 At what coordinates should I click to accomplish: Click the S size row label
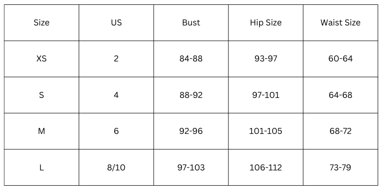click(x=42, y=95)
